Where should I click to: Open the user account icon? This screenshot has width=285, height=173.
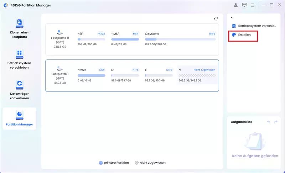click(x=236, y=5)
